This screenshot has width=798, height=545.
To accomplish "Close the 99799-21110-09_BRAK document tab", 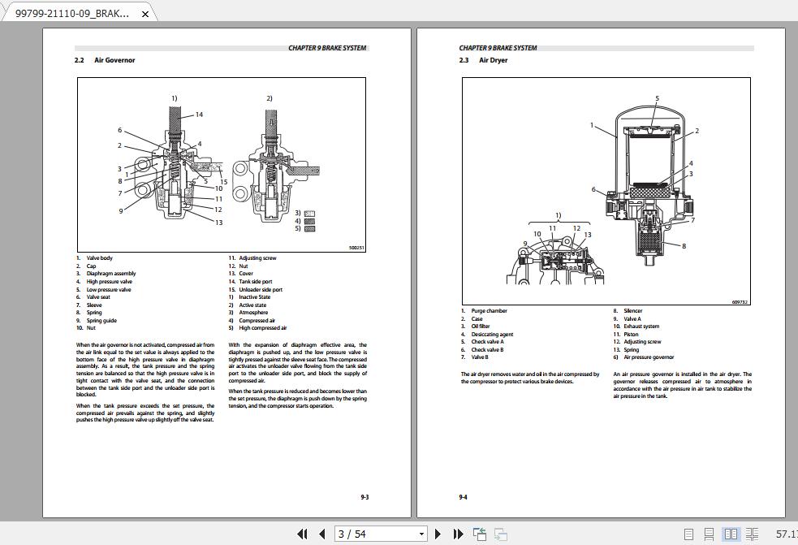I will (x=146, y=13).
